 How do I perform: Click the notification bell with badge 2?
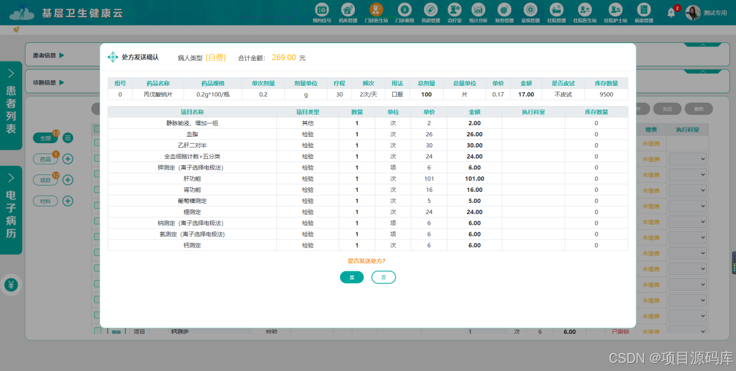[671, 12]
